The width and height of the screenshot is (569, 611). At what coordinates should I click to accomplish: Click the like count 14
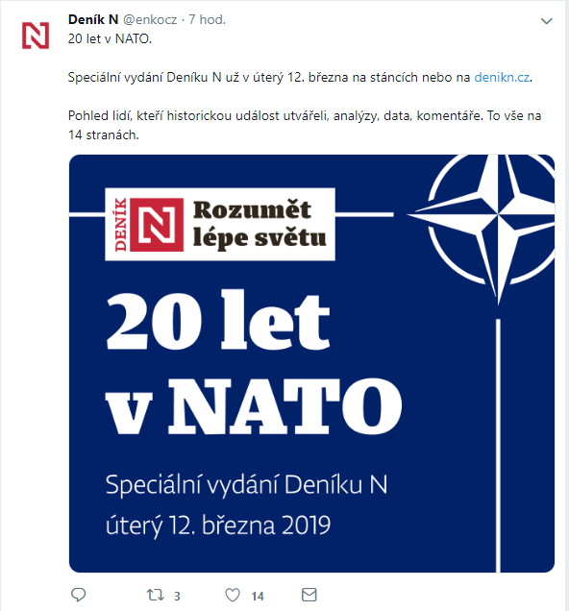(x=258, y=596)
